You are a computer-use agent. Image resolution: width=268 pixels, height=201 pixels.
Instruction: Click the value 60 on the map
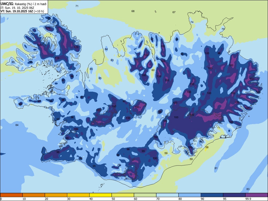point(153,70)
